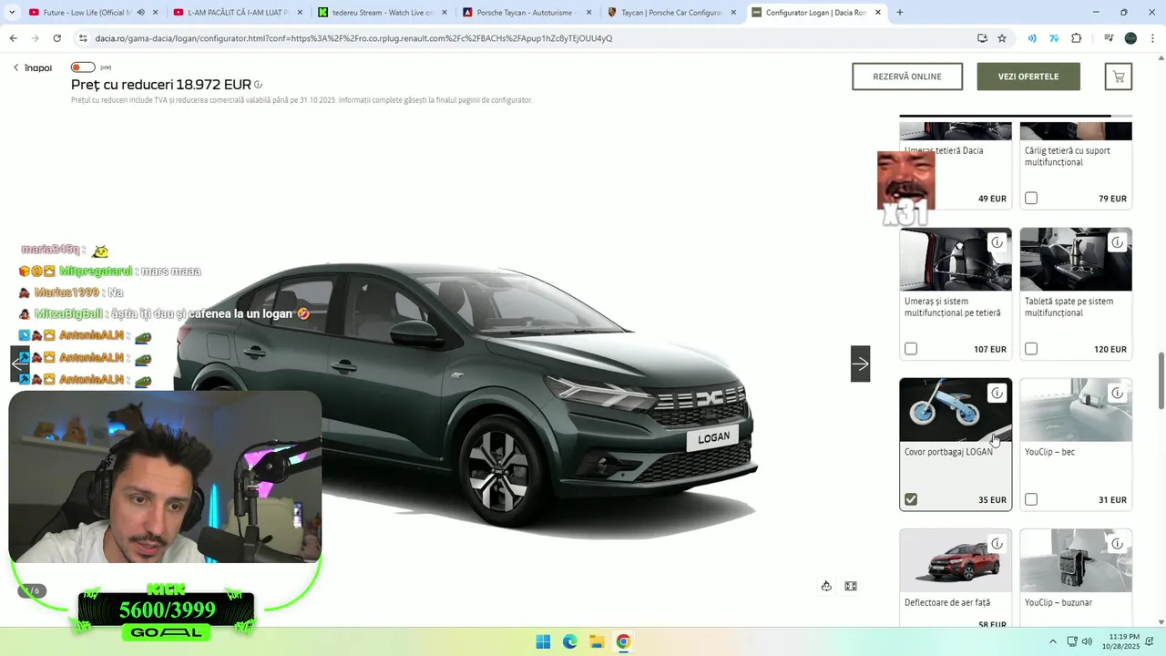
Task: Open info icon on YouClip – buzunar card
Action: click(x=1117, y=543)
